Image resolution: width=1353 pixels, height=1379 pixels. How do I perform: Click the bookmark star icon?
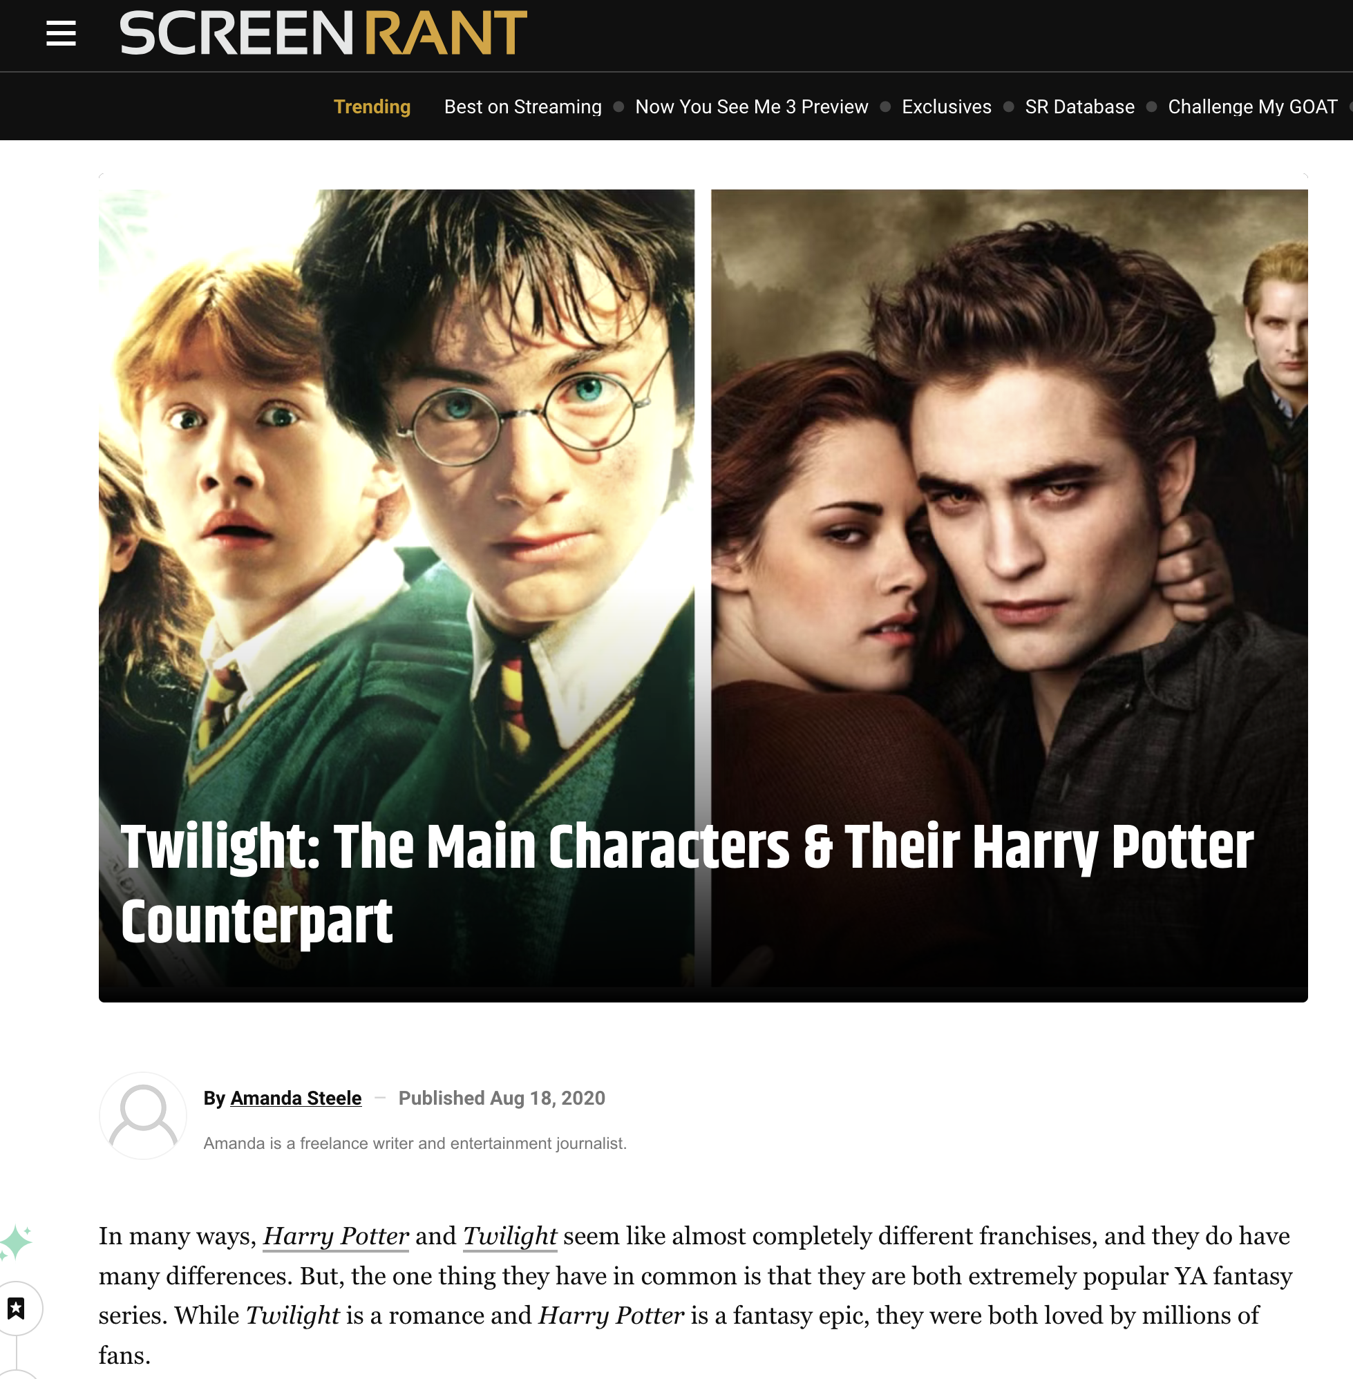tap(17, 1308)
